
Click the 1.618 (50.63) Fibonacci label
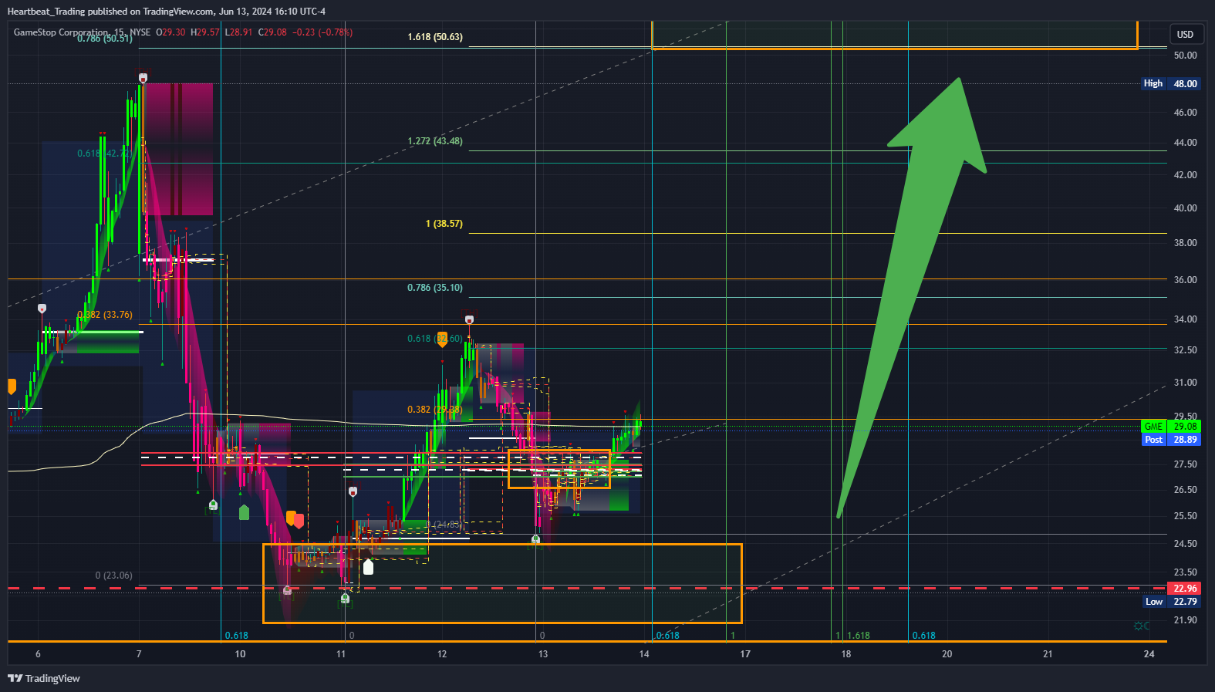[435, 36]
